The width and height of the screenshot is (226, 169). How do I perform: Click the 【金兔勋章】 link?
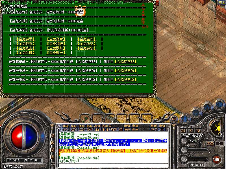click(x=56, y=39)
